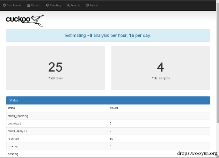Go to the Pending tasks page
This screenshot has height=158, width=219.
point(53,5)
